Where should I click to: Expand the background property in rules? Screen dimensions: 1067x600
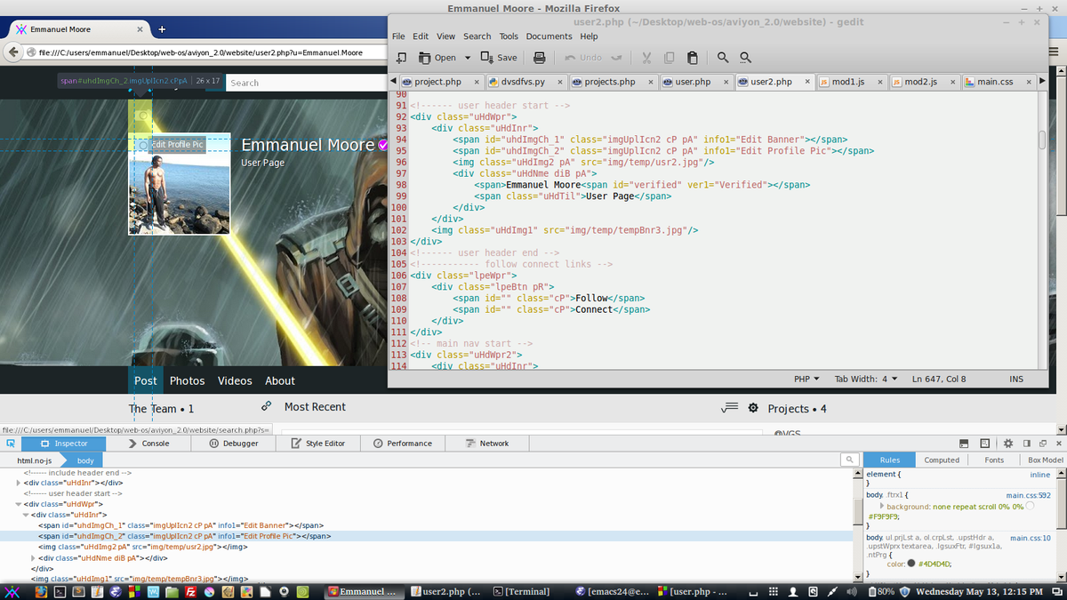pos(882,506)
